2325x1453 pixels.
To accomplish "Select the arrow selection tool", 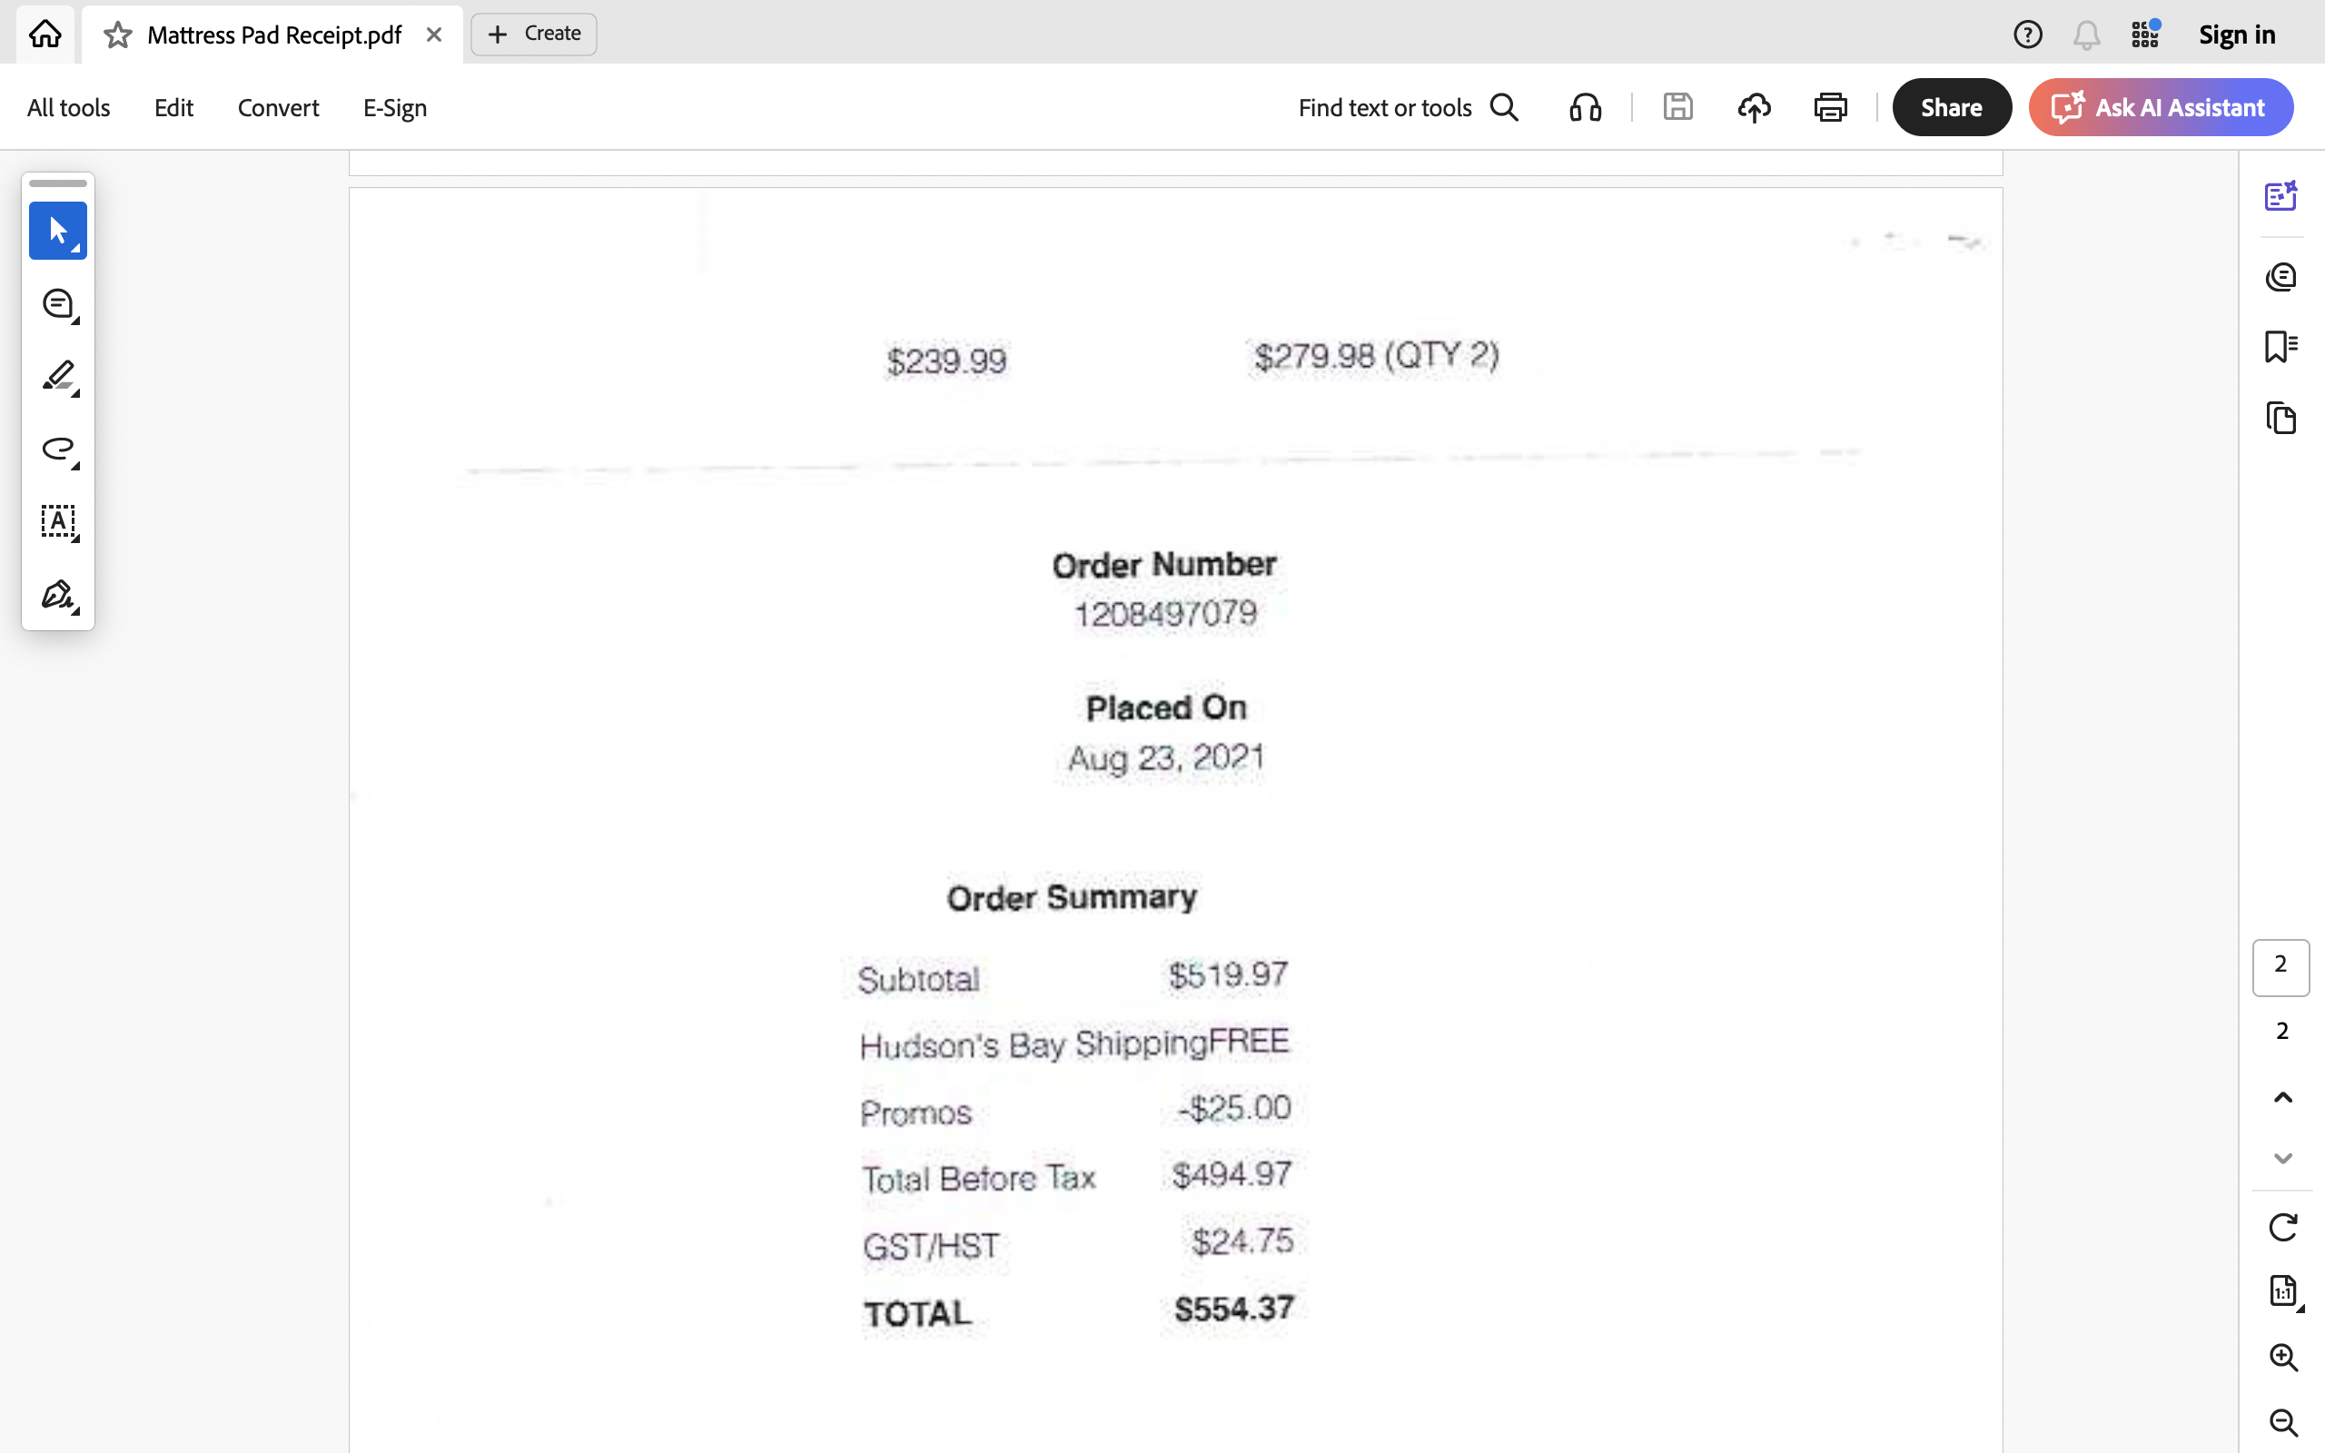I will point(57,231).
